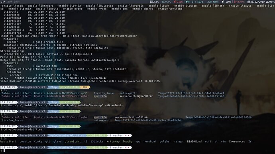Viewport: 275px width, 154px height.
Task: Click 'kritaMap' in the dotfiles listing
Action: [x=113, y=142]
